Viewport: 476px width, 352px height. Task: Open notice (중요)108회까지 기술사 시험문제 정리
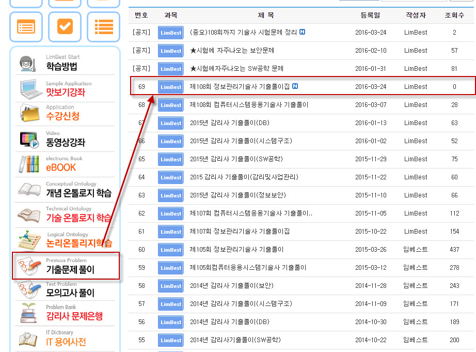[244, 32]
